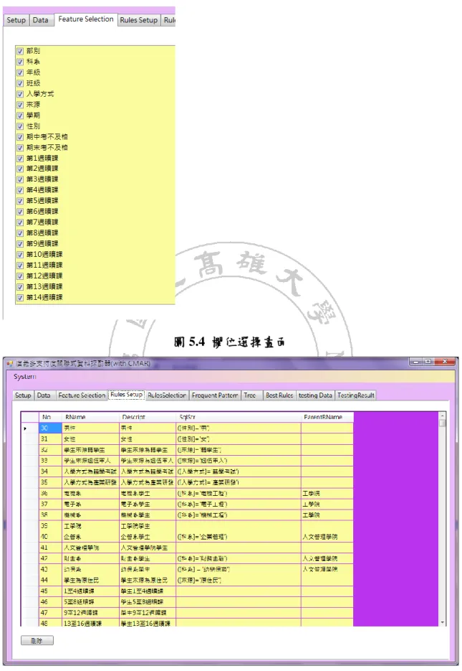The width and height of the screenshot is (462, 671).
Task: Toggle the 來源 checkbox
Action: [x=19, y=104]
